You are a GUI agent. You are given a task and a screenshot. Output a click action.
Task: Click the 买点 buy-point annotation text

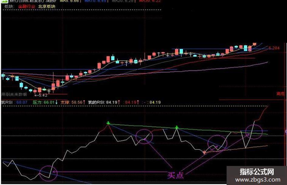tap(175, 175)
